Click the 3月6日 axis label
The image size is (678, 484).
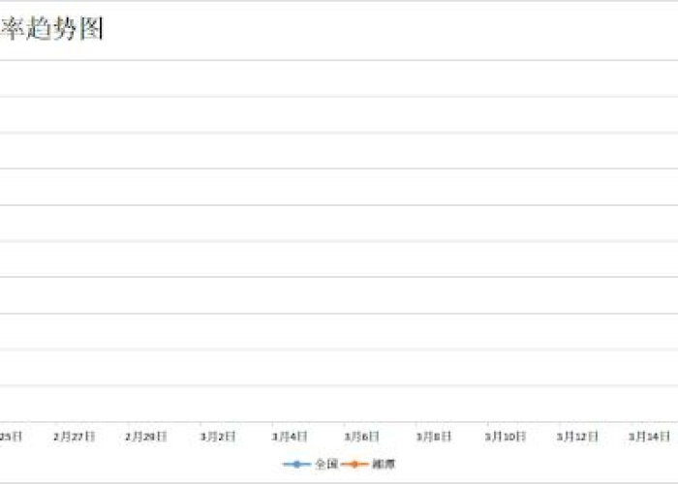pyautogui.click(x=361, y=437)
